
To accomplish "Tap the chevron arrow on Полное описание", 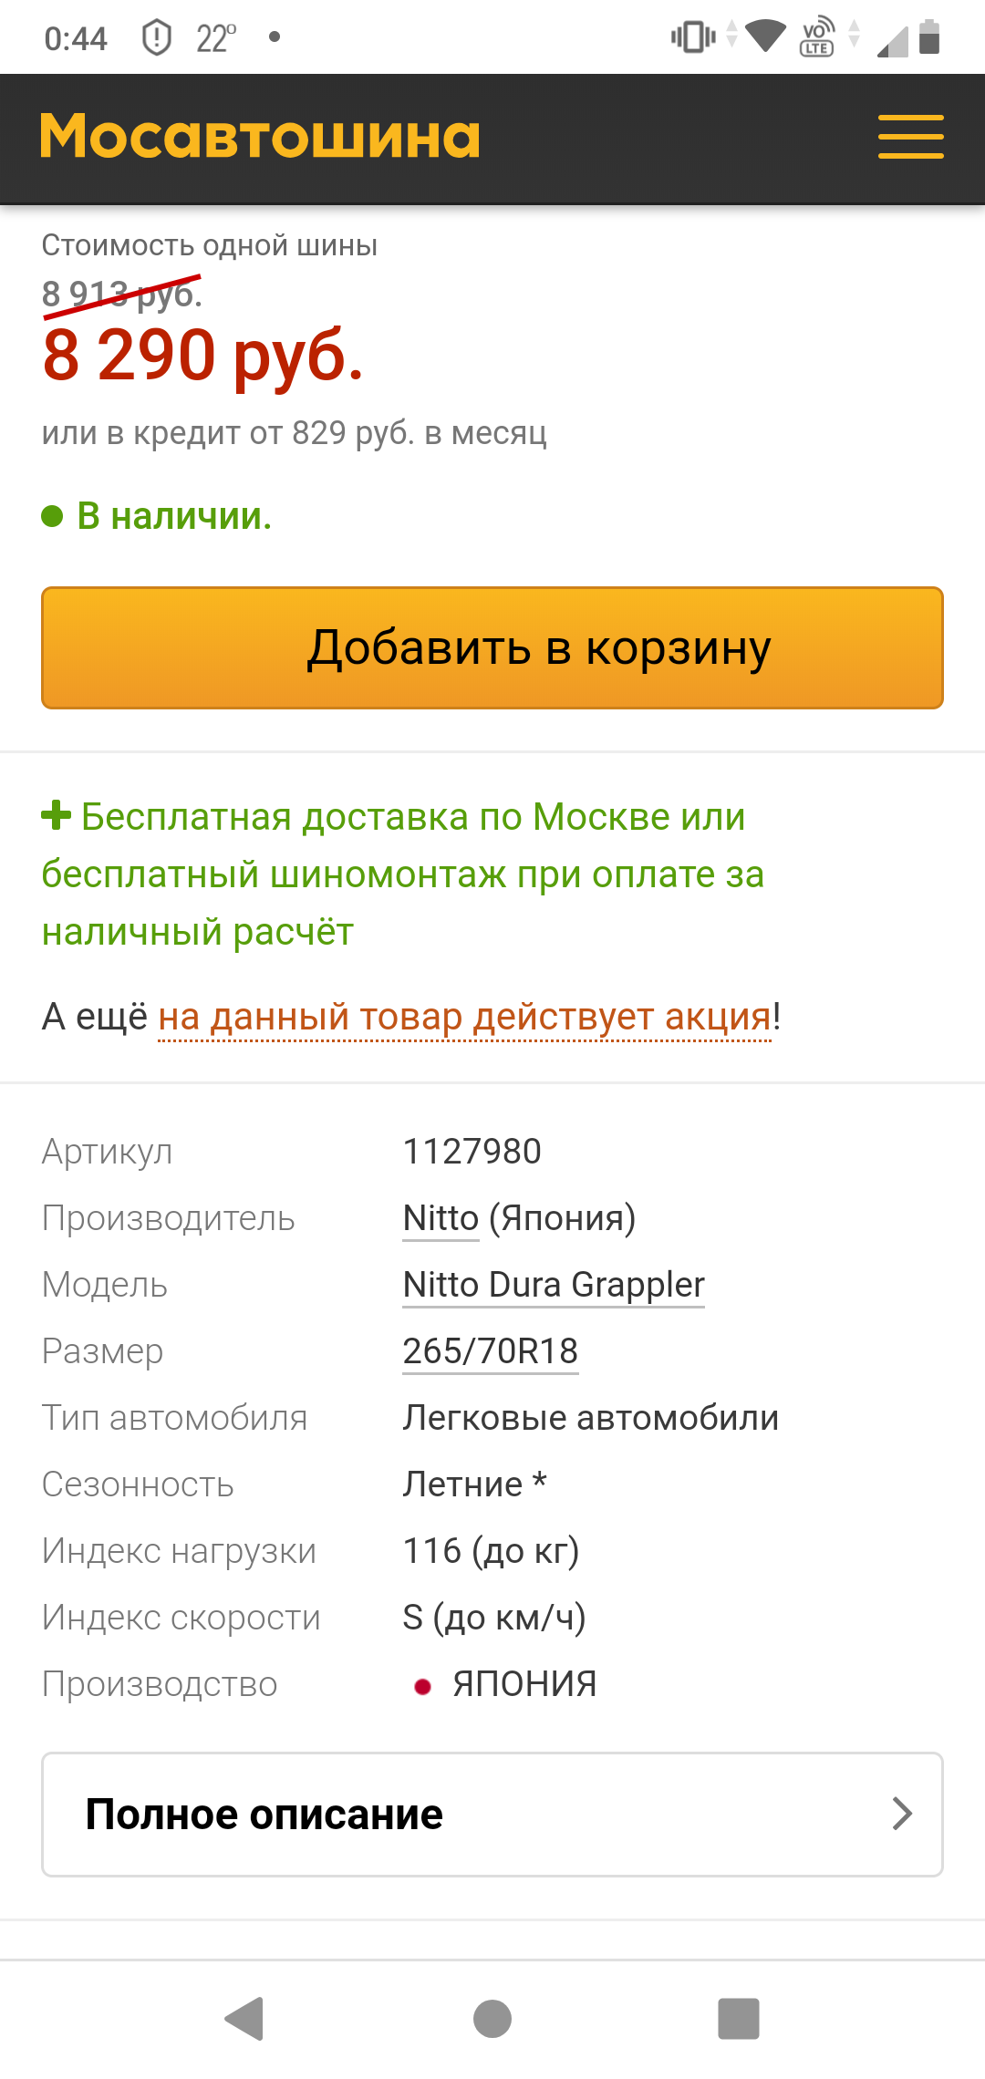I will (x=901, y=1815).
